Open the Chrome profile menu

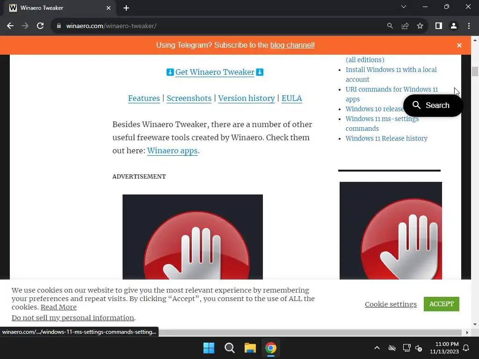coord(454,26)
